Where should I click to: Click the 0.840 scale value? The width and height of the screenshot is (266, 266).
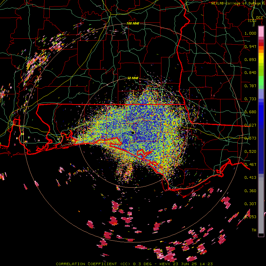250,72
